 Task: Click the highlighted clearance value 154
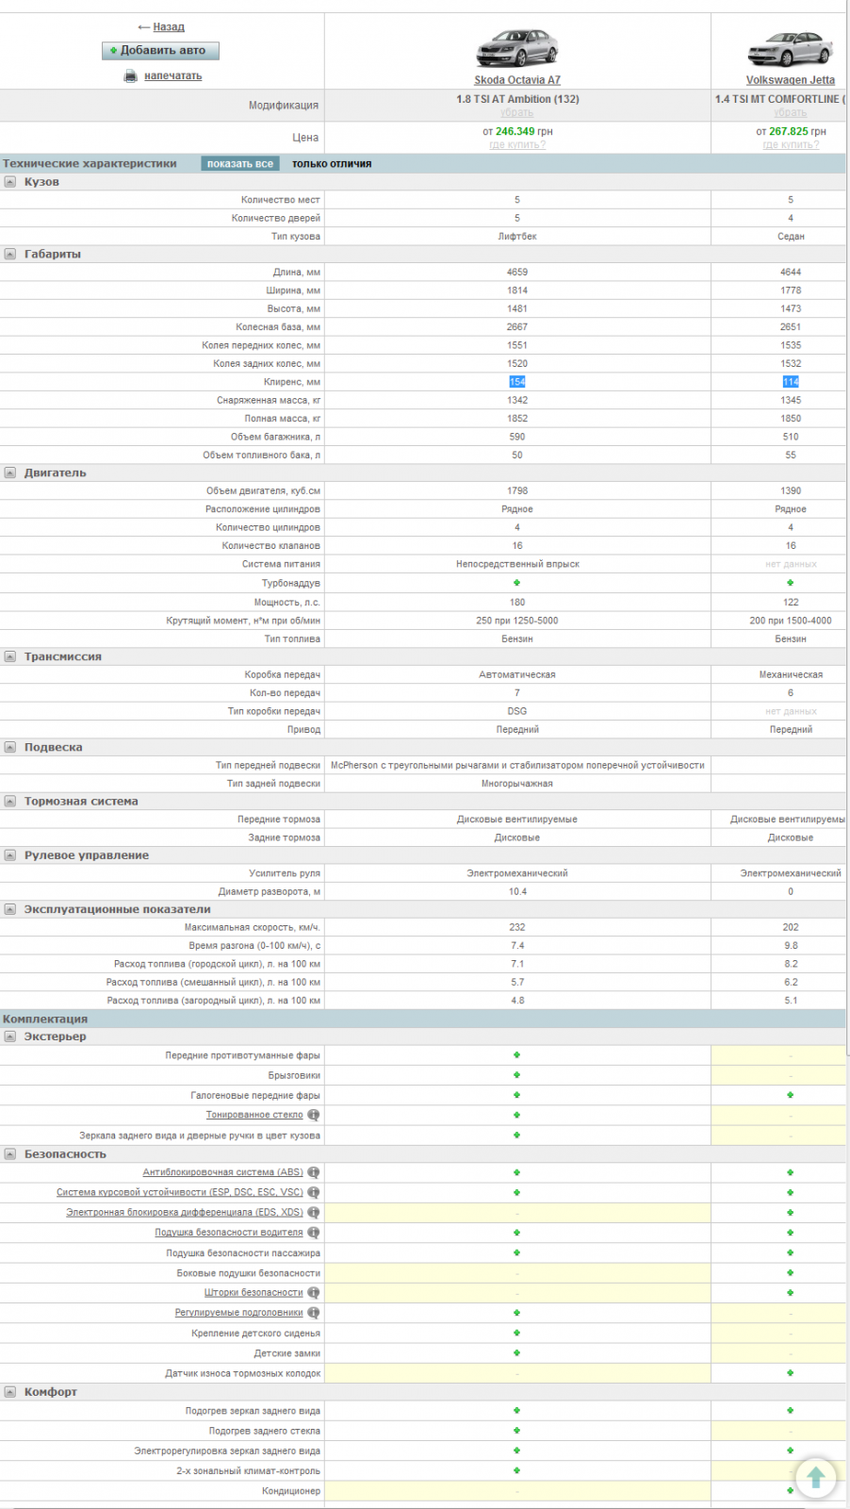(x=517, y=382)
